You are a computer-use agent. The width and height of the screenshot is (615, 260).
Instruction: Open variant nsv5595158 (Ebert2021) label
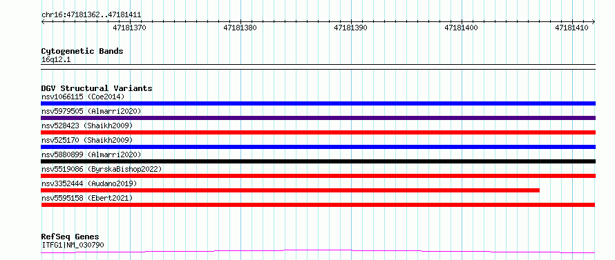coord(87,198)
